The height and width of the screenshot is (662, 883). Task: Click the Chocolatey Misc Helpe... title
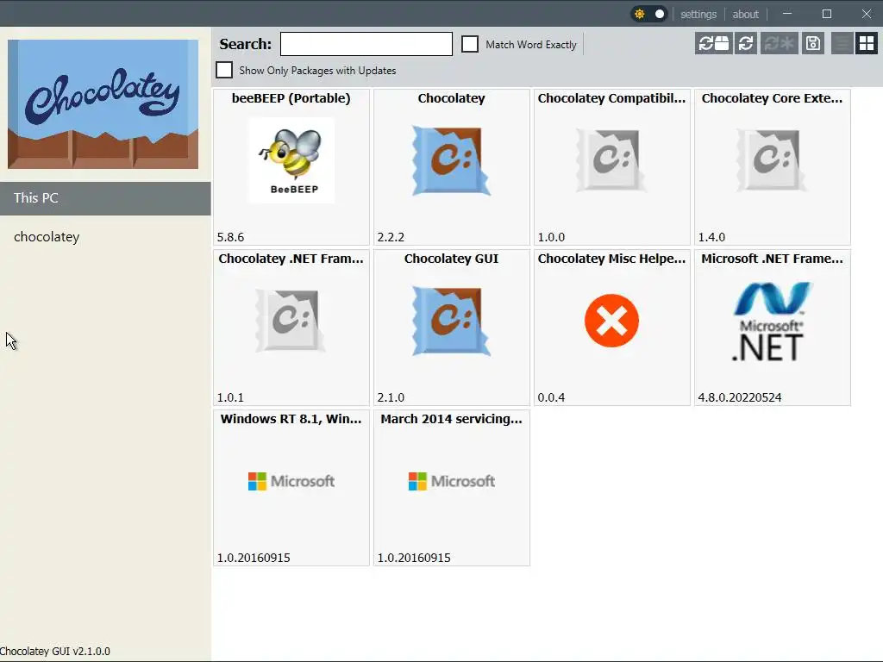[x=611, y=259]
